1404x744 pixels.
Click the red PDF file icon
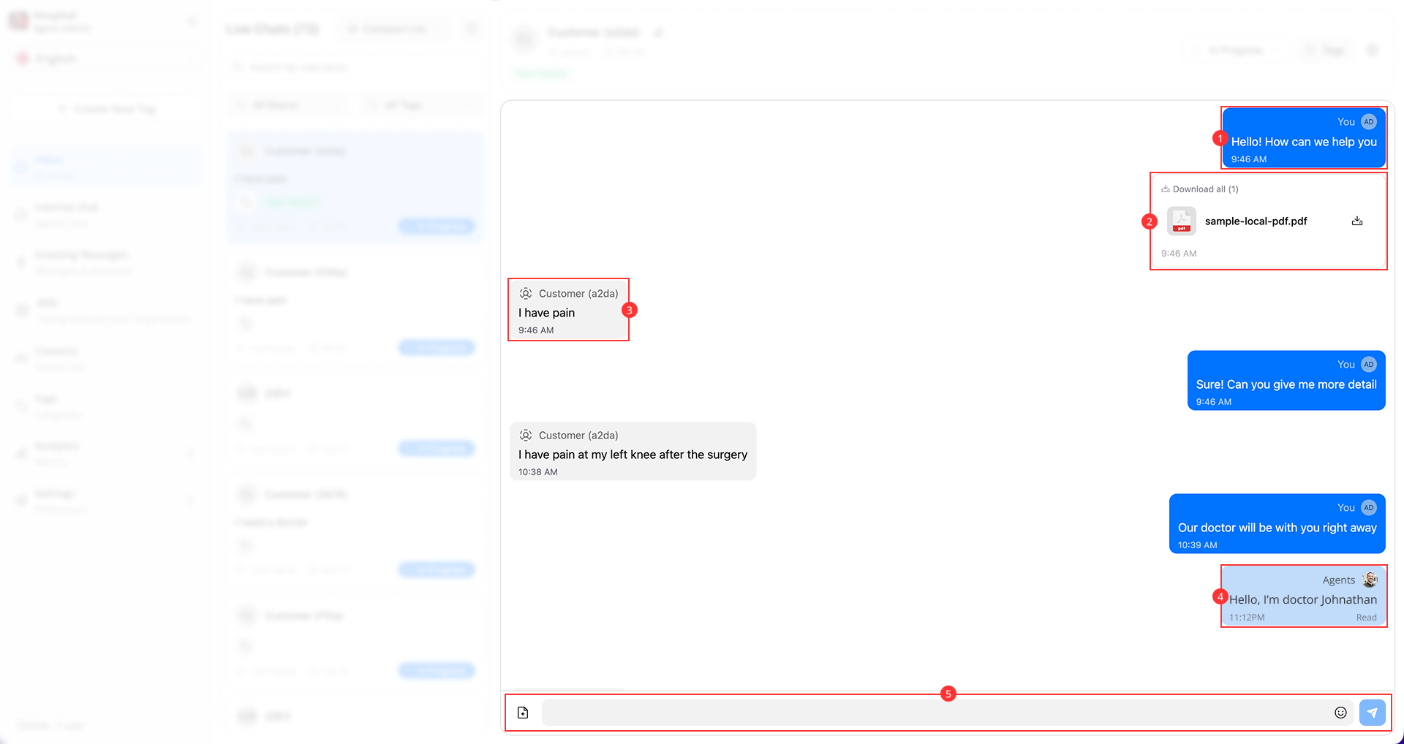pos(1181,221)
